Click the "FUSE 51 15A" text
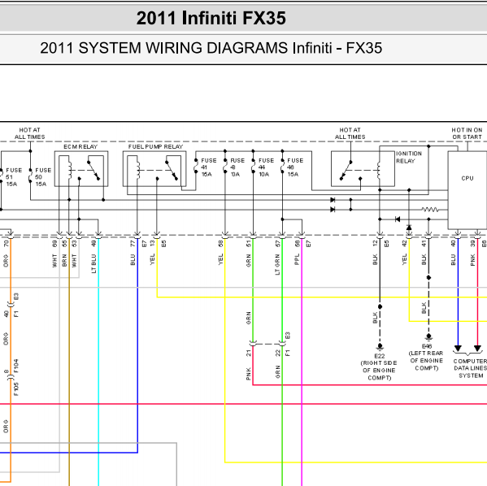Screen dimensions: 487x486 13,177
